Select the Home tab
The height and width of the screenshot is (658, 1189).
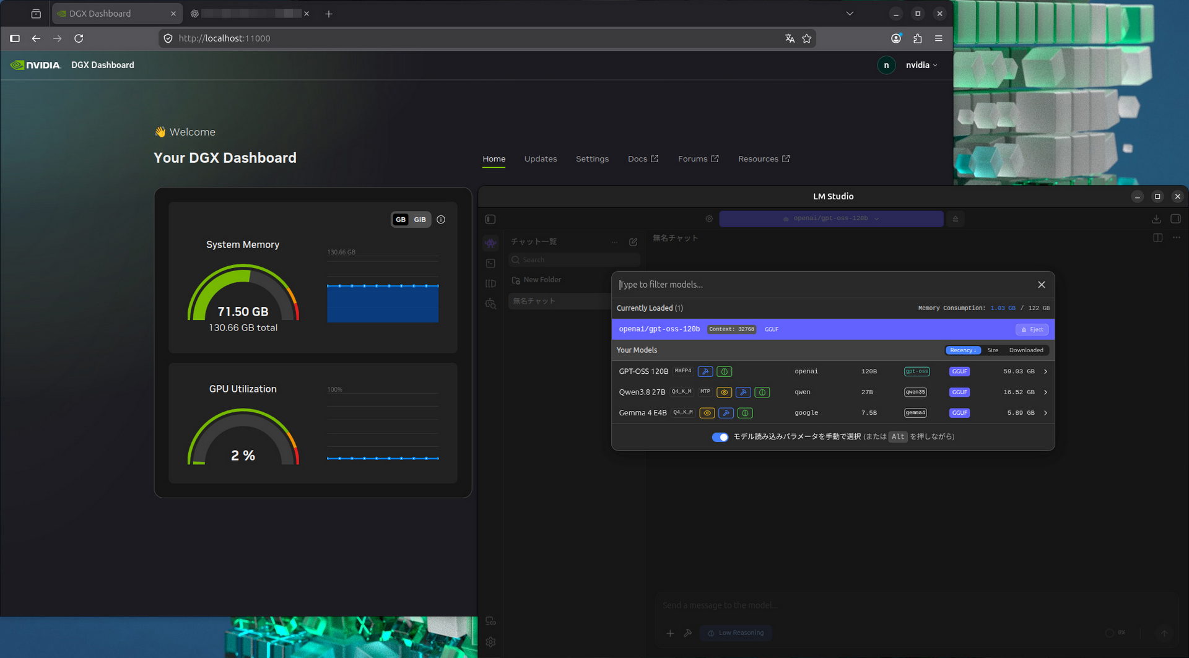(x=494, y=159)
